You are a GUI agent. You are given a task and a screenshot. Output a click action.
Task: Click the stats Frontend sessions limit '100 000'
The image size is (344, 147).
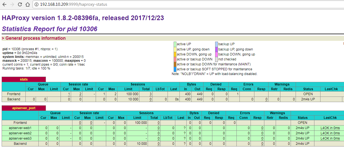tap(132, 94)
